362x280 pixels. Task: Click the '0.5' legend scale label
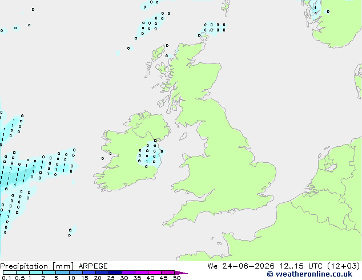(20, 278)
